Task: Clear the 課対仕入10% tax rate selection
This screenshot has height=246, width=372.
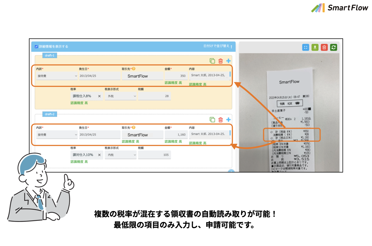Action: (99, 155)
